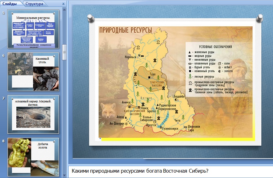Click the Чита label on the map
The height and width of the screenshot is (178, 273).
pyautogui.click(x=177, y=120)
